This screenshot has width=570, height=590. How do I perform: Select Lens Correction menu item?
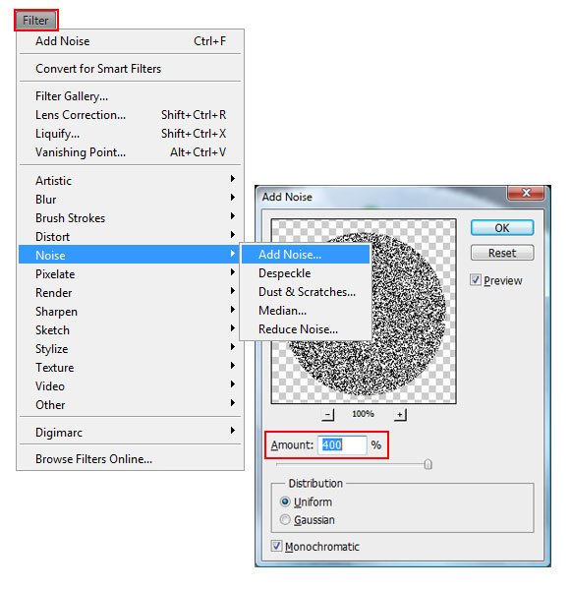pyautogui.click(x=131, y=115)
